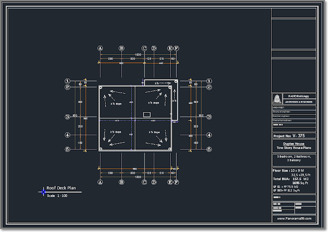Image resolution: width=328 pixels, height=232 pixels.
Task: Click grid bubble C below the plan
Action: tap(145, 182)
